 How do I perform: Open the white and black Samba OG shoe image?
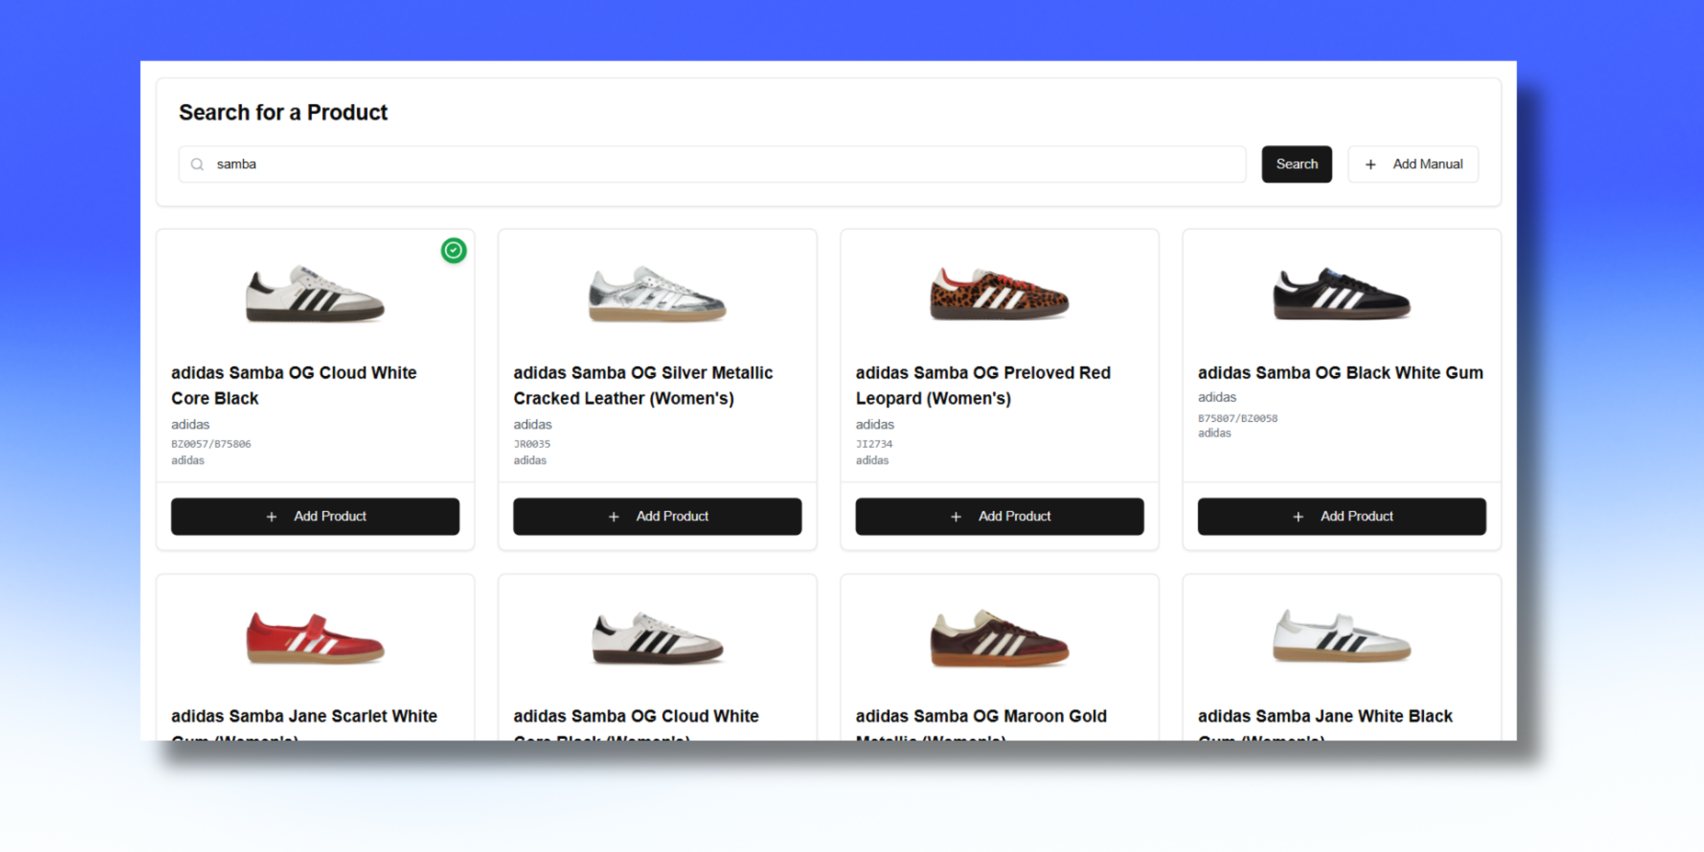point(315,294)
